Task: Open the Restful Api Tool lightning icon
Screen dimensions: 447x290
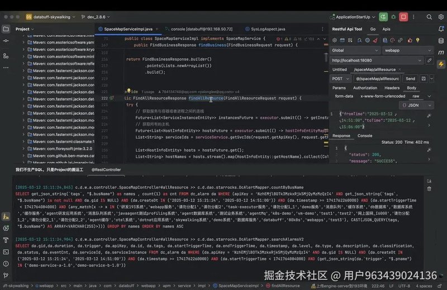Action: 441,64
